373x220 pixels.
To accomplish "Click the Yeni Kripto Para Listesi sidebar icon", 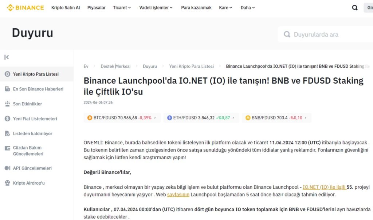I will click(7, 74).
